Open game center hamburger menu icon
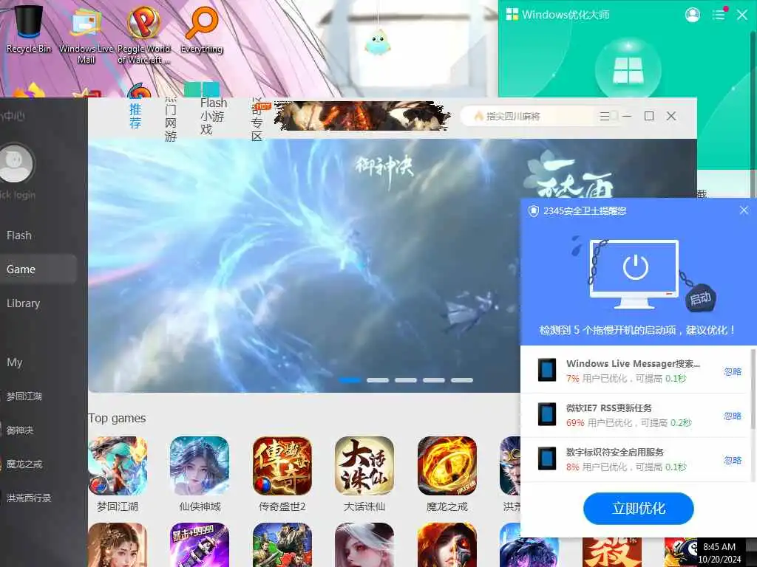 (x=605, y=116)
